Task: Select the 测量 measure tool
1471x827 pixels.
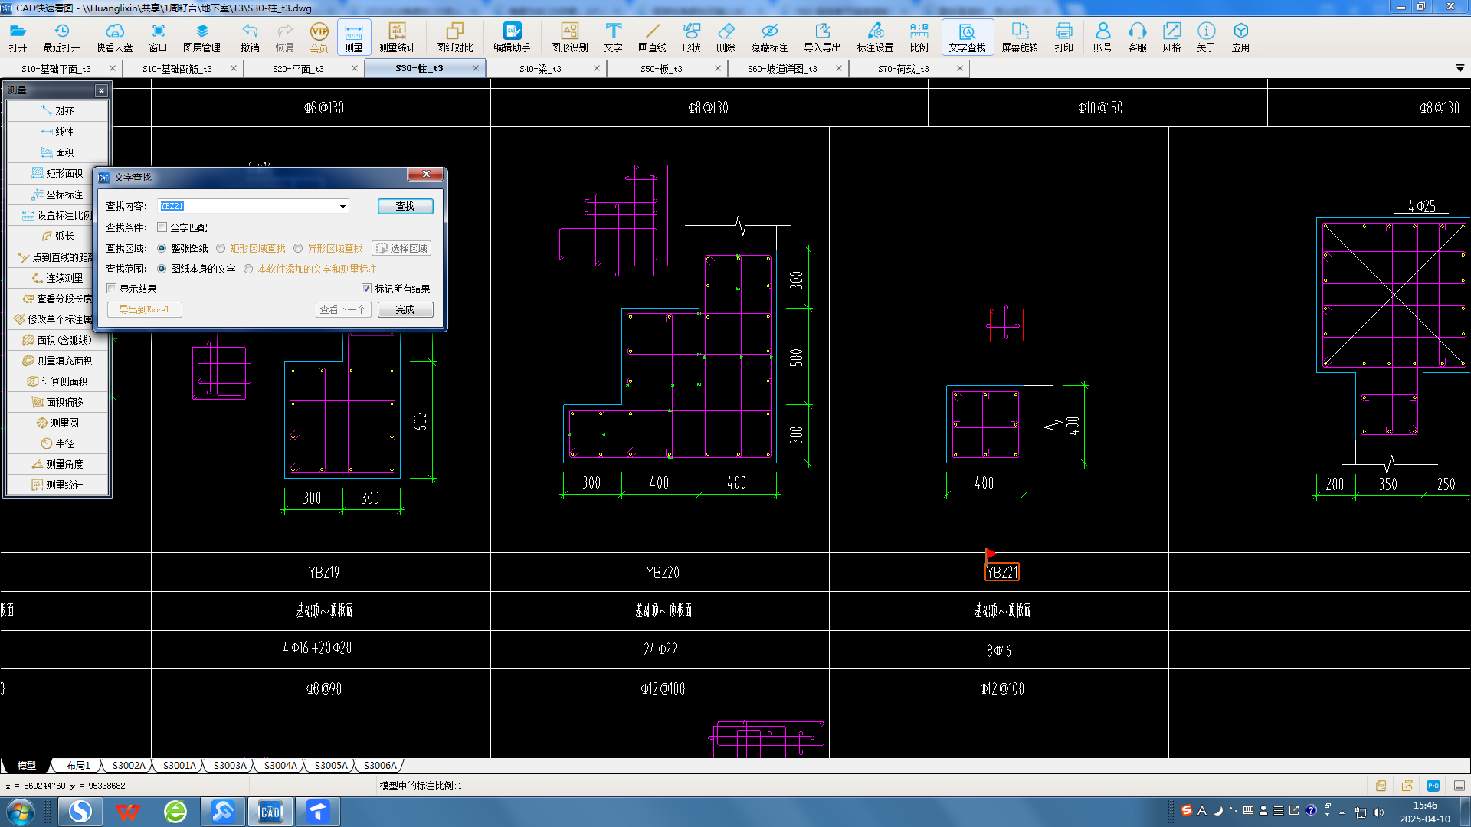Action: pyautogui.click(x=353, y=37)
